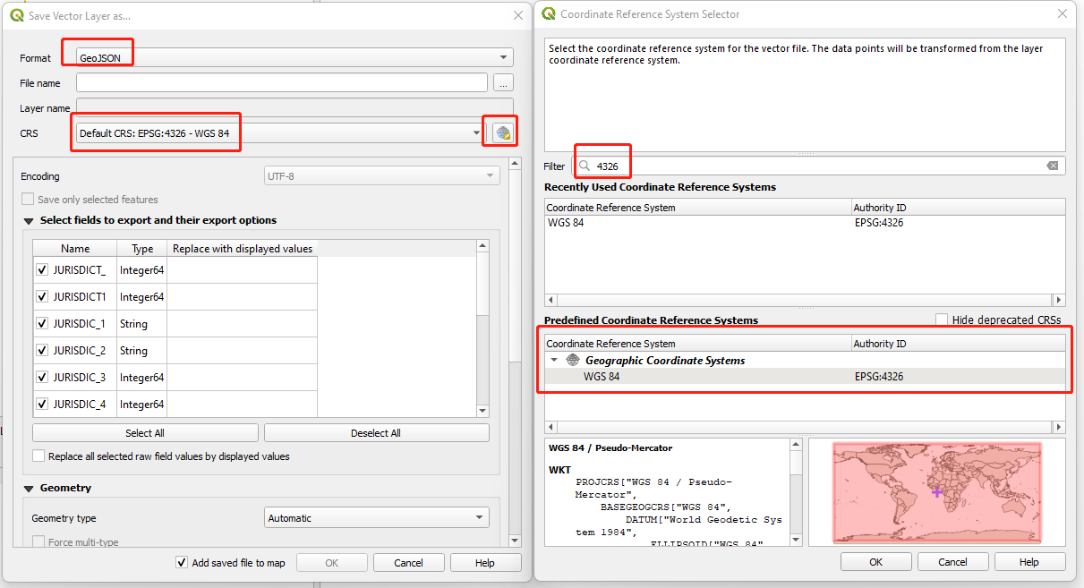Click OK in CRS Selector dialog
The image size is (1084, 588).
875,562
